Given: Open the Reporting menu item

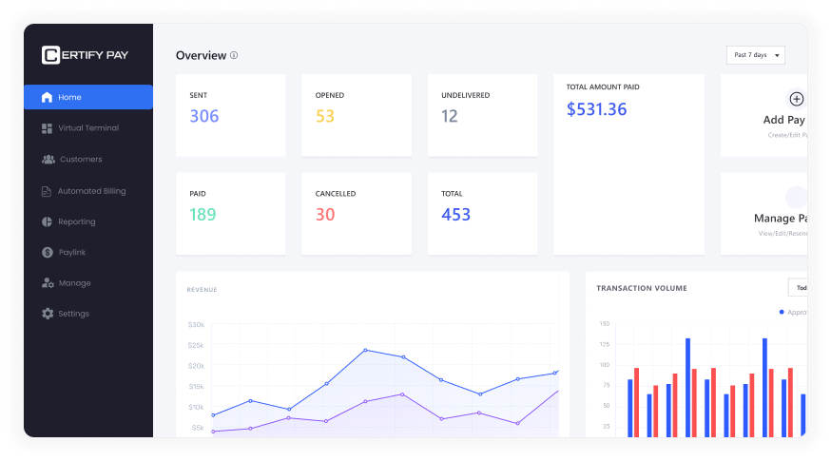Looking at the screenshot, I should (76, 221).
